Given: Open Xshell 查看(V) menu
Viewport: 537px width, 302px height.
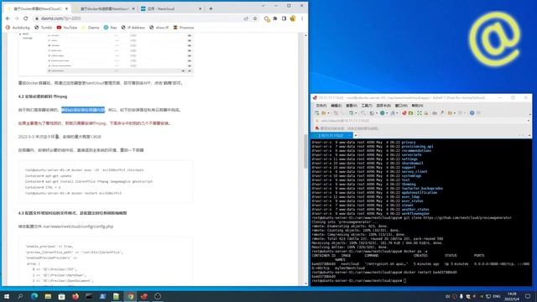Looking at the screenshot, I should coord(352,106).
